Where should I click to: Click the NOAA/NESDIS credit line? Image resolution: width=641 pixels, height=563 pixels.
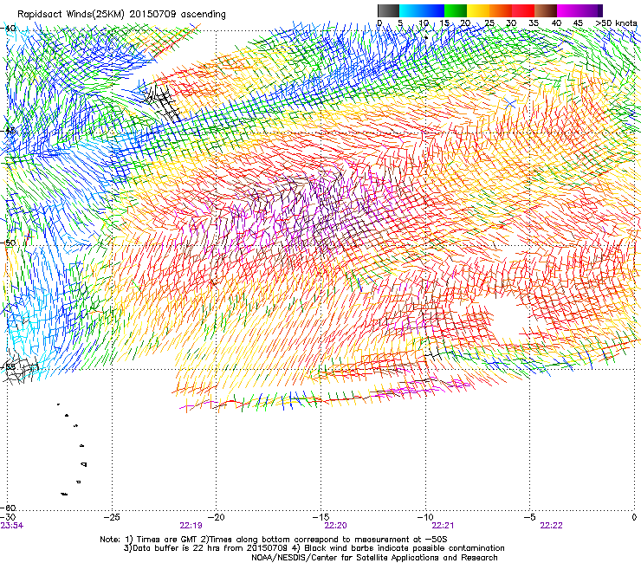[x=374, y=558]
